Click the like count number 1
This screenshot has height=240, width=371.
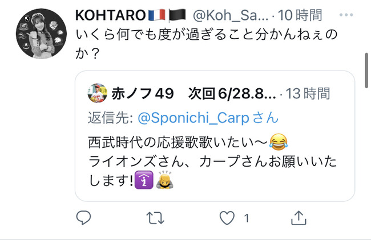pos(247,218)
